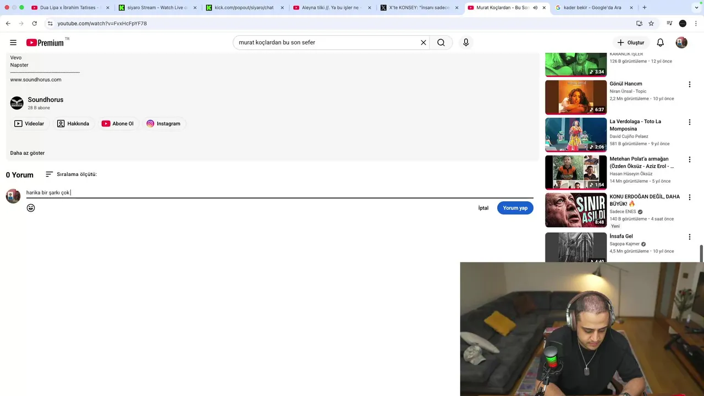The height and width of the screenshot is (396, 704).
Task: Open Soundhorus channel name link
Action: [46, 100]
